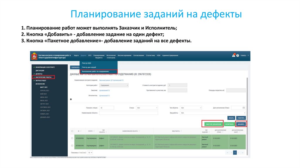The width and height of the screenshot is (300, 168).
Task: Open the Ямочный ремонт ДТ Щелковский ГО contract link
Action: 111,80
